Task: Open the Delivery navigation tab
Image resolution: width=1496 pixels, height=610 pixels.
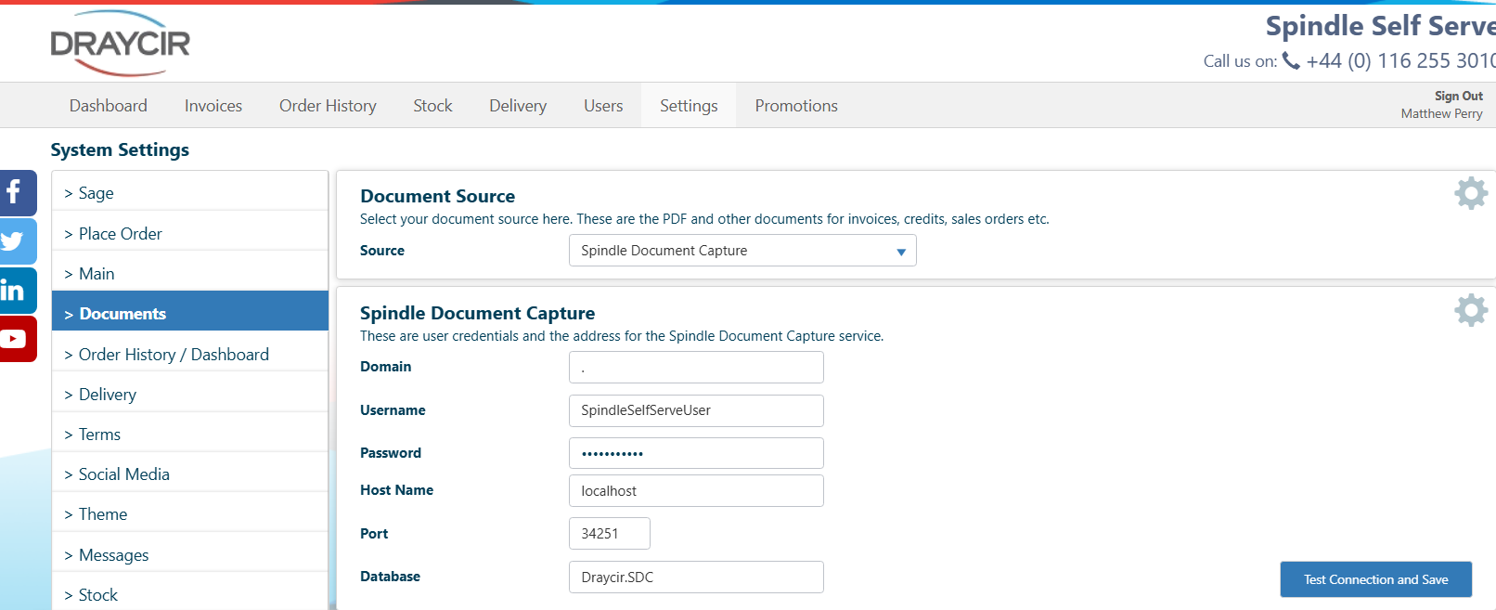Action: [518, 106]
